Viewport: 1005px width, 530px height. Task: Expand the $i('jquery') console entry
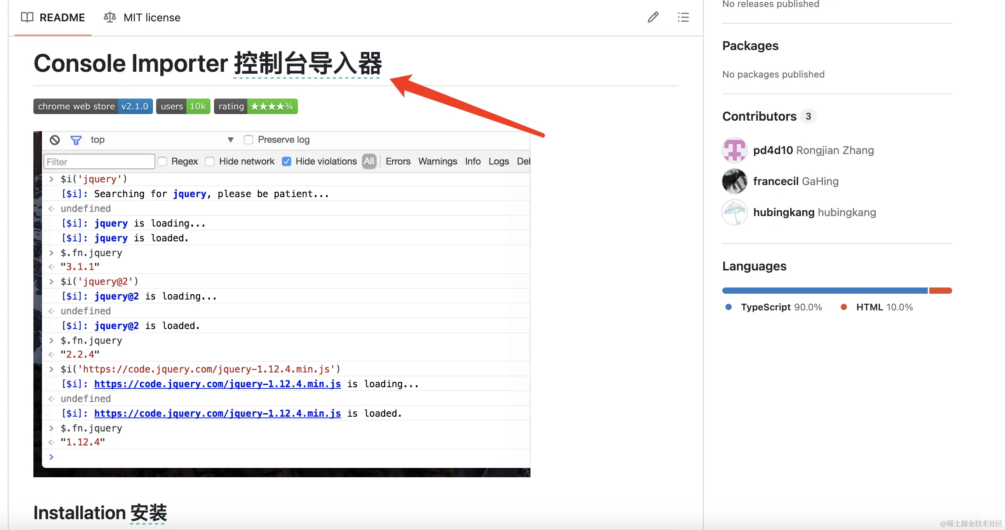click(x=51, y=179)
